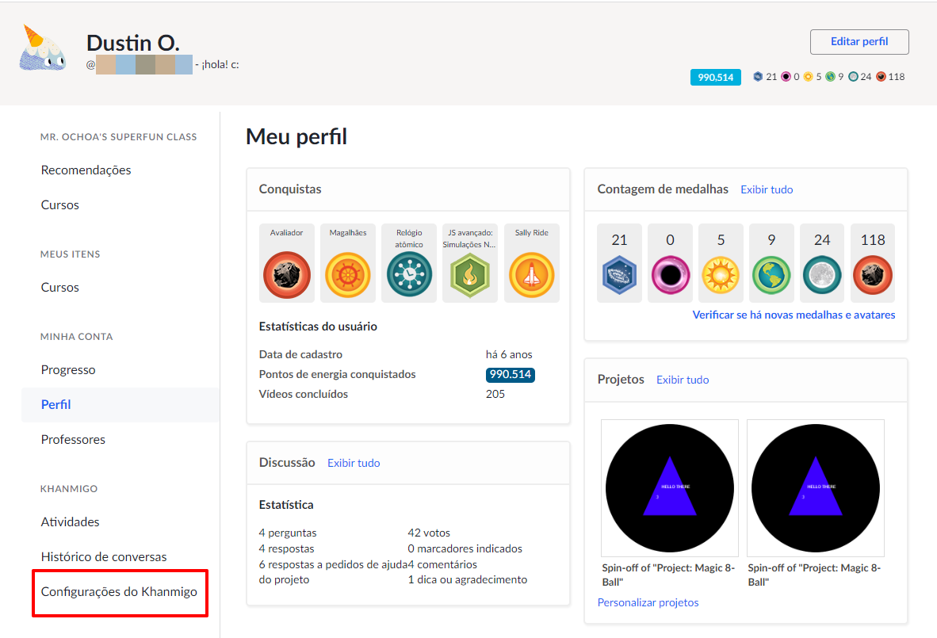Viewport: 937px width, 638px height.
Task: Click the header Earth badge icon
Action: (x=830, y=76)
